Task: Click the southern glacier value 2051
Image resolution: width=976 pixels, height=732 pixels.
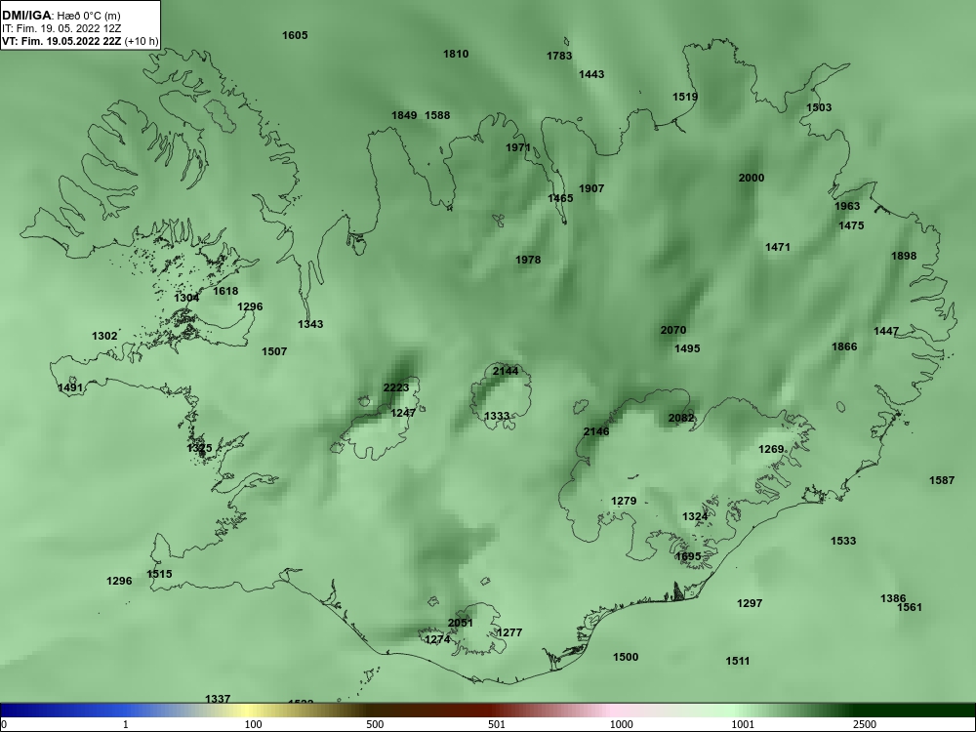Action: click(461, 623)
